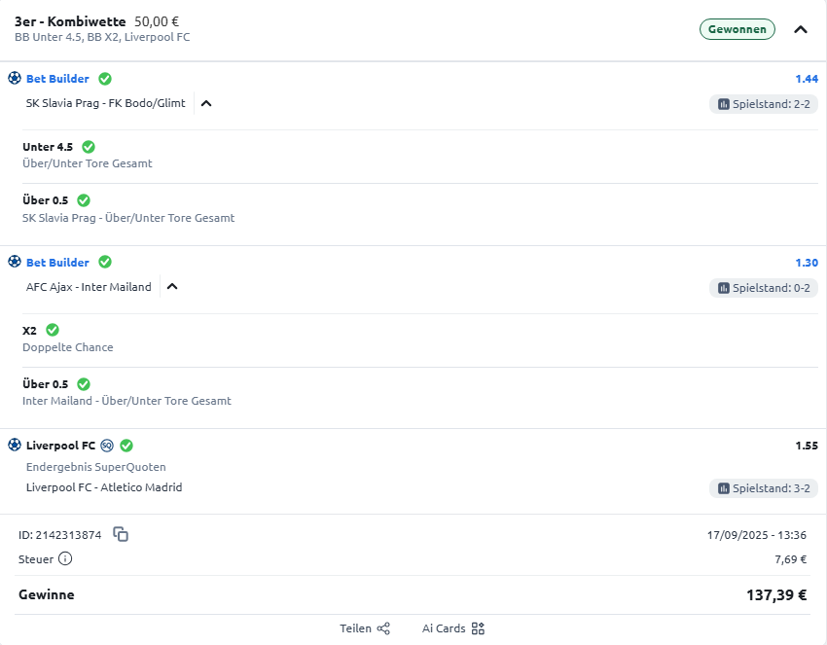Click the stake amount 50,00 €

[x=157, y=21]
